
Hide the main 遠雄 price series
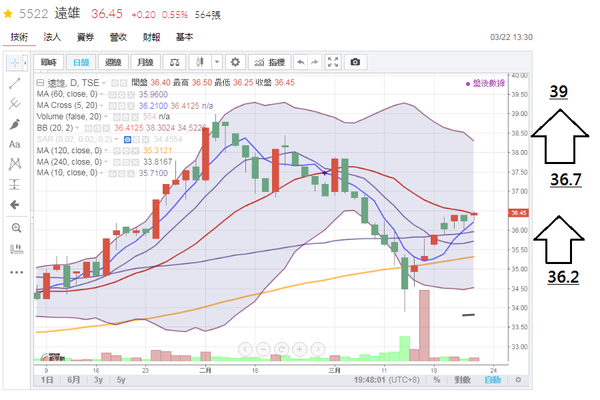115,83
